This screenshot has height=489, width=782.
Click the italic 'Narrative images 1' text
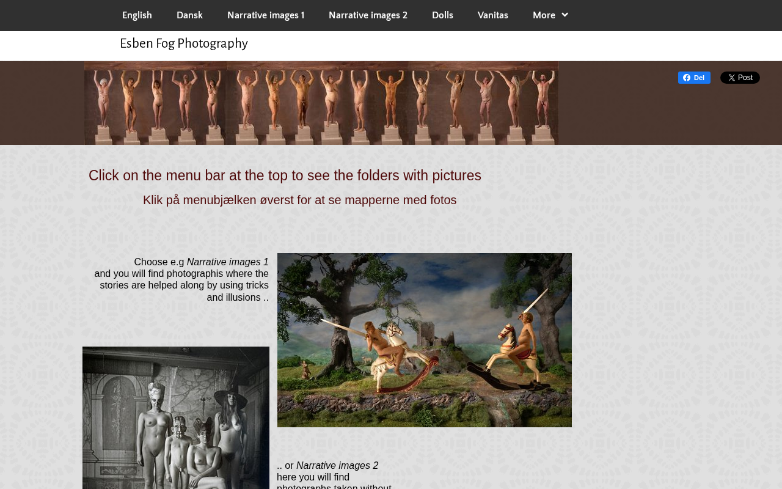[x=228, y=262]
